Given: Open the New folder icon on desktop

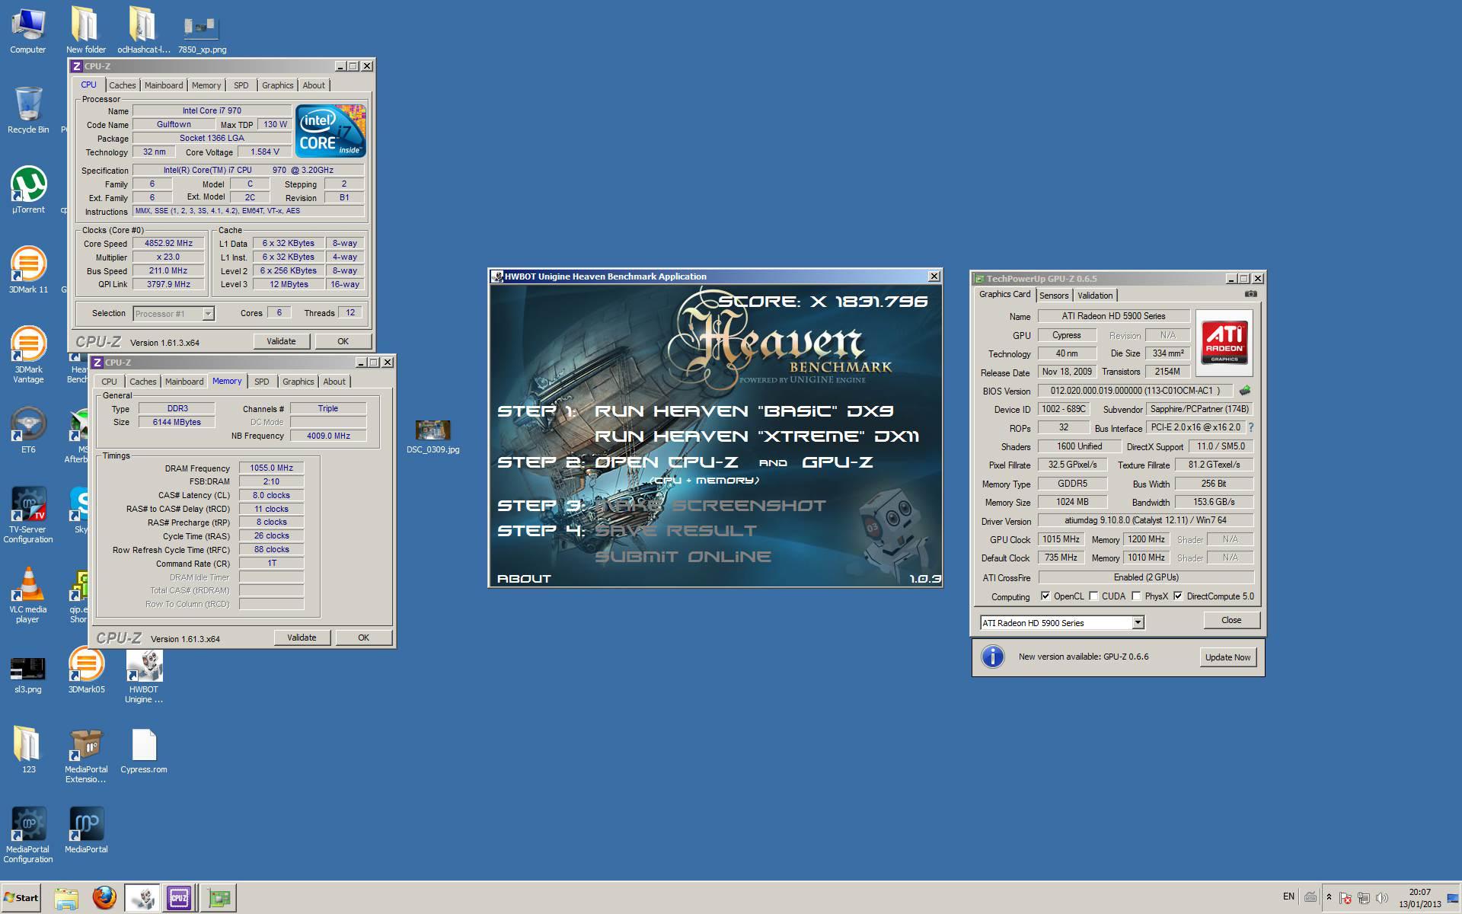Looking at the screenshot, I should click(85, 30).
